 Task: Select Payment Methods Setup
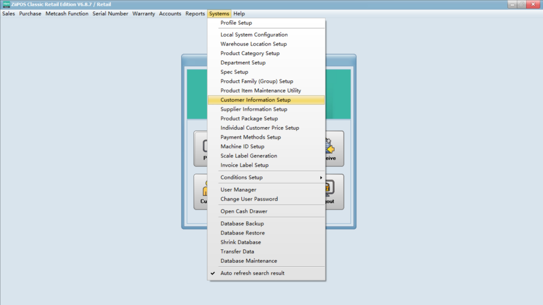click(250, 137)
